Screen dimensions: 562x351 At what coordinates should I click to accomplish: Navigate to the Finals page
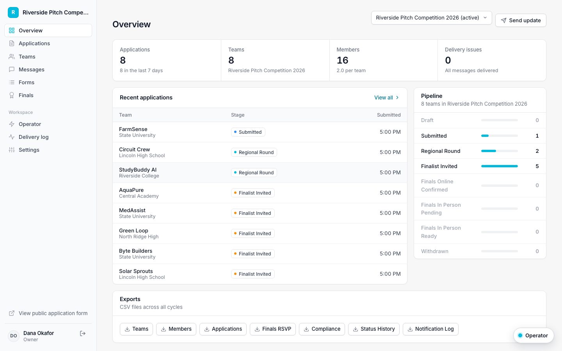[48, 95]
